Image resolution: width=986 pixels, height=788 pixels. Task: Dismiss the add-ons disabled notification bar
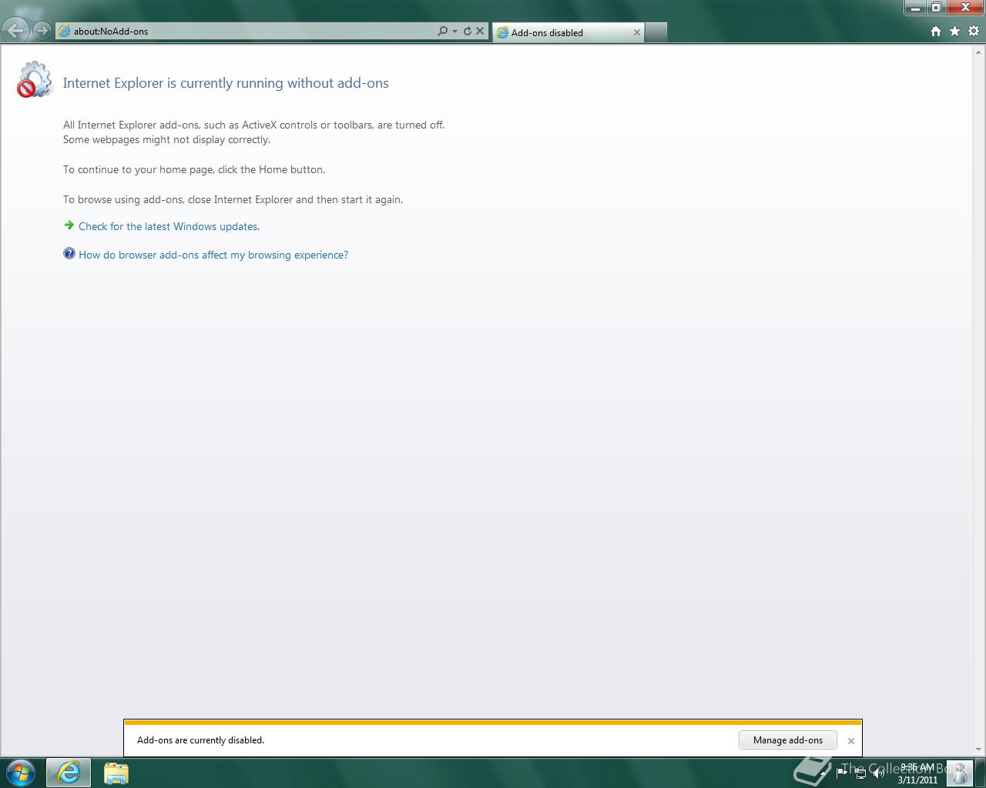[x=851, y=741]
